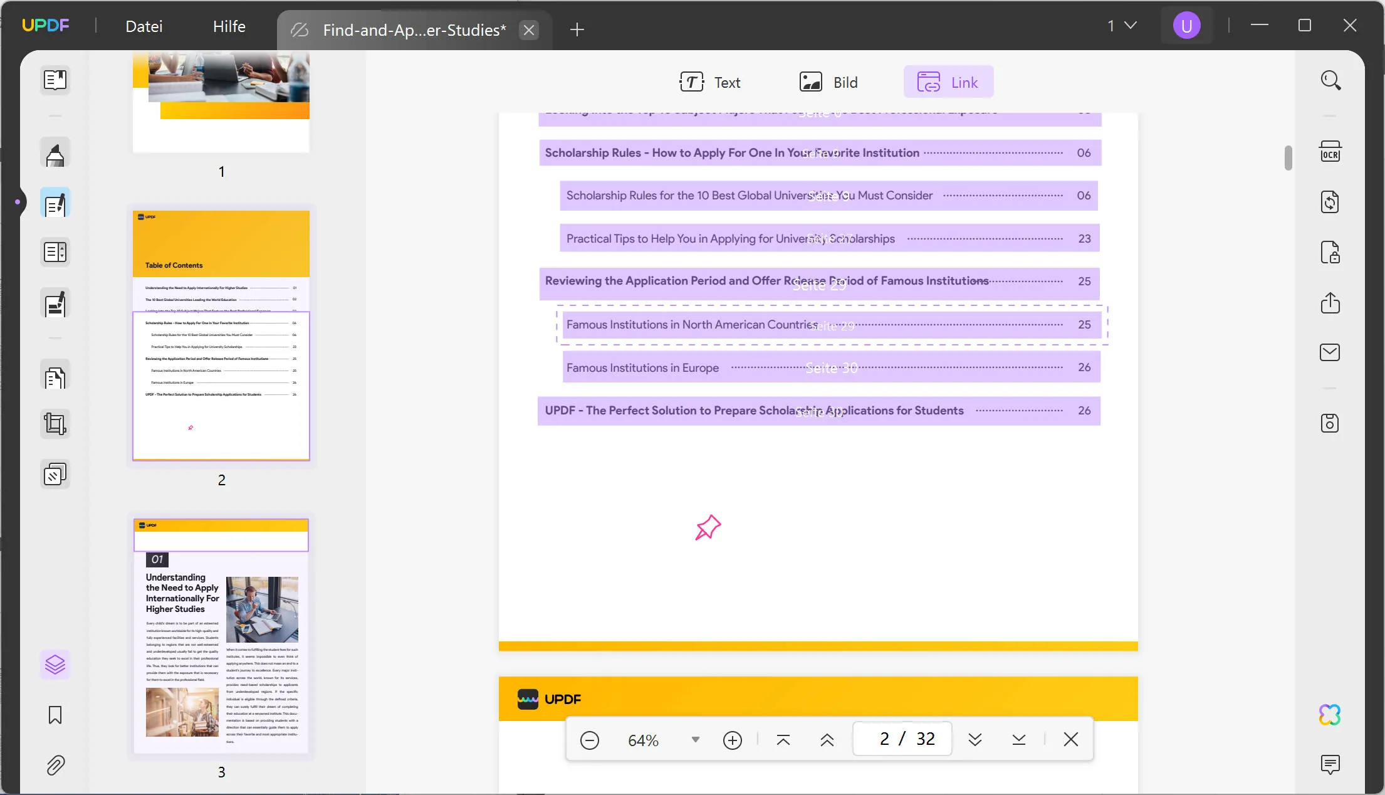This screenshot has width=1385, height=795.
Task: Toggle the Bookmarks panel
Action: 55,715
